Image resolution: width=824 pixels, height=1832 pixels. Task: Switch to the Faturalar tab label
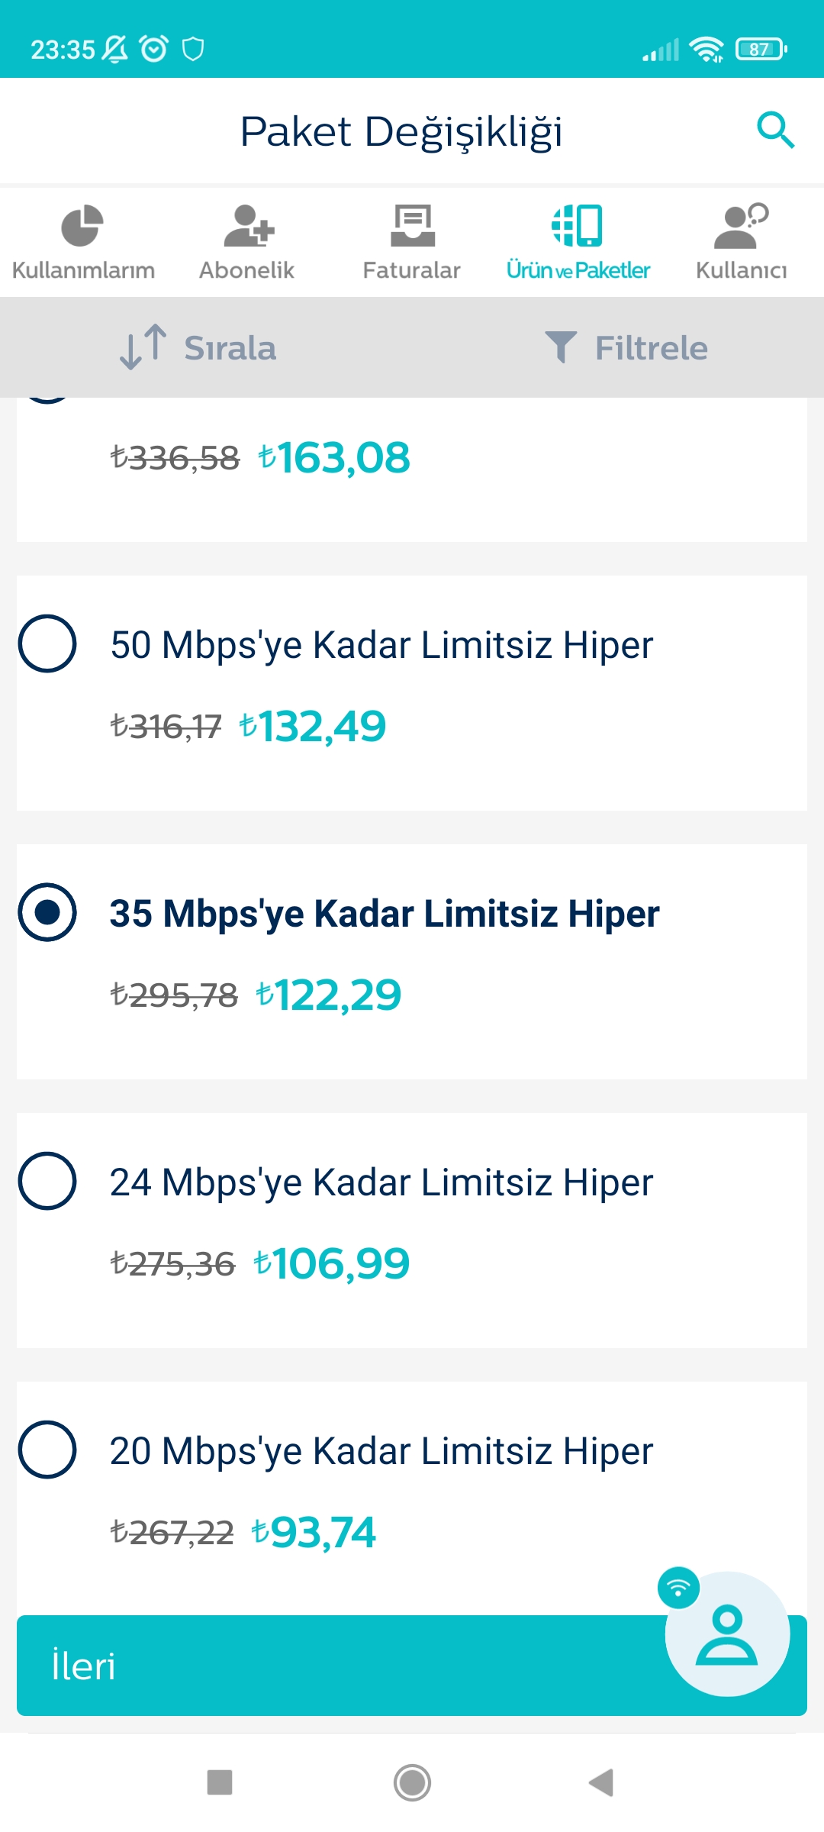coord(412,270)
